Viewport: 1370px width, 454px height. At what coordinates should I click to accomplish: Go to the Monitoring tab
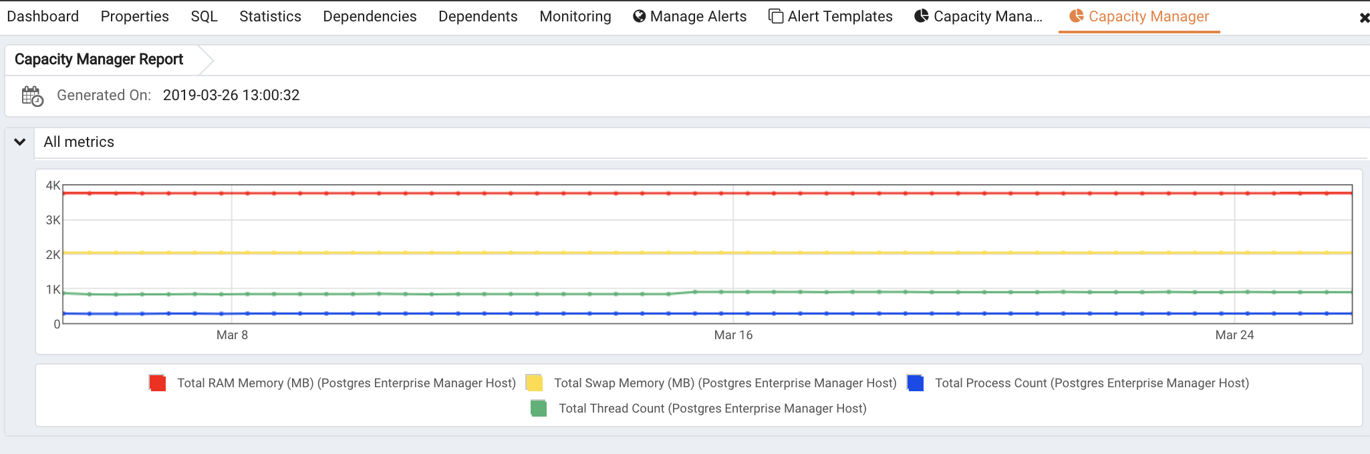(x=575, y=16)
